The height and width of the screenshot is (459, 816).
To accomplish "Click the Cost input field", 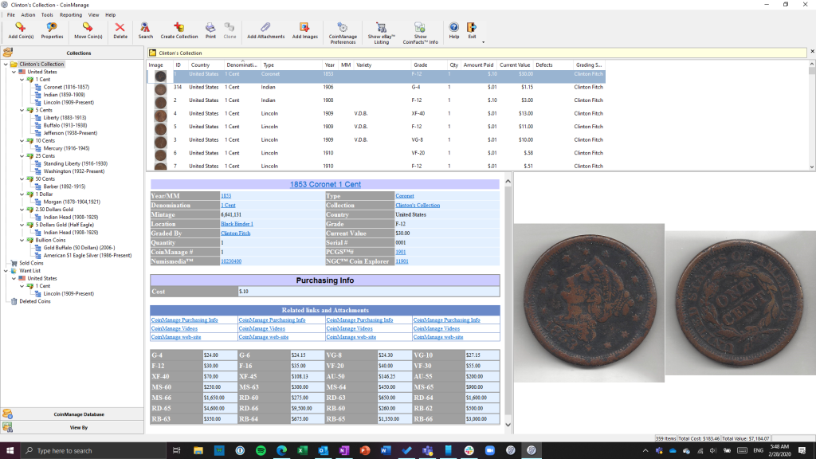I will 368,292.
